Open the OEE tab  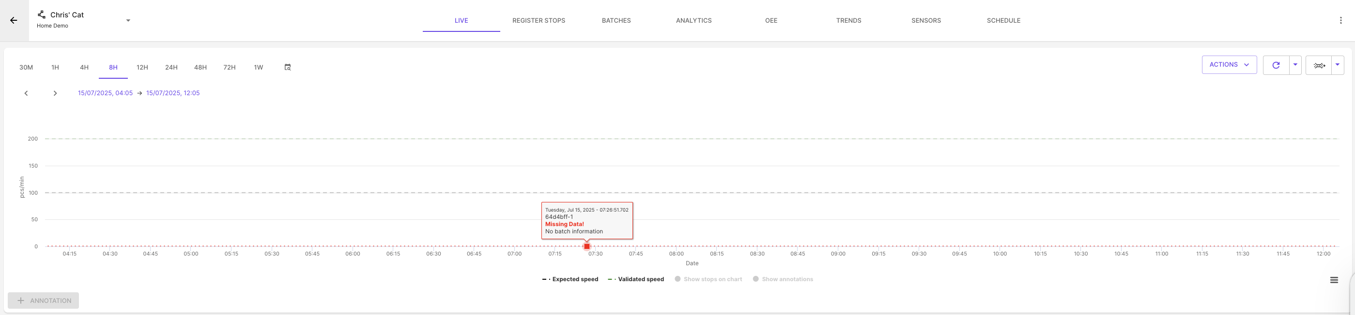point(771,20)
